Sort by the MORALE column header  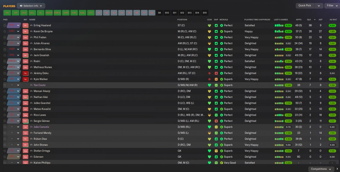[224, 20]
